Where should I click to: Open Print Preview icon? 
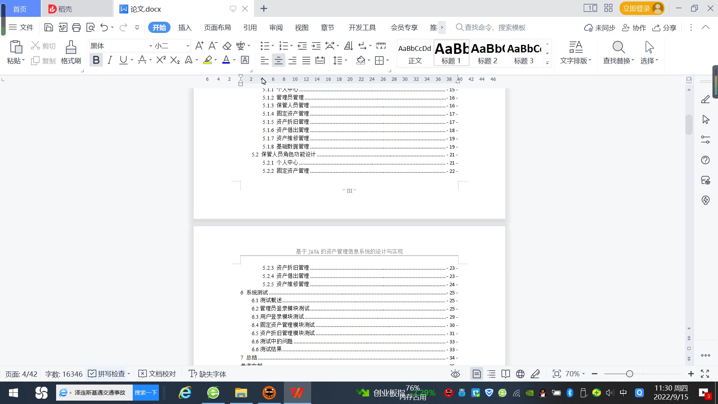click(x=90, y=27)
